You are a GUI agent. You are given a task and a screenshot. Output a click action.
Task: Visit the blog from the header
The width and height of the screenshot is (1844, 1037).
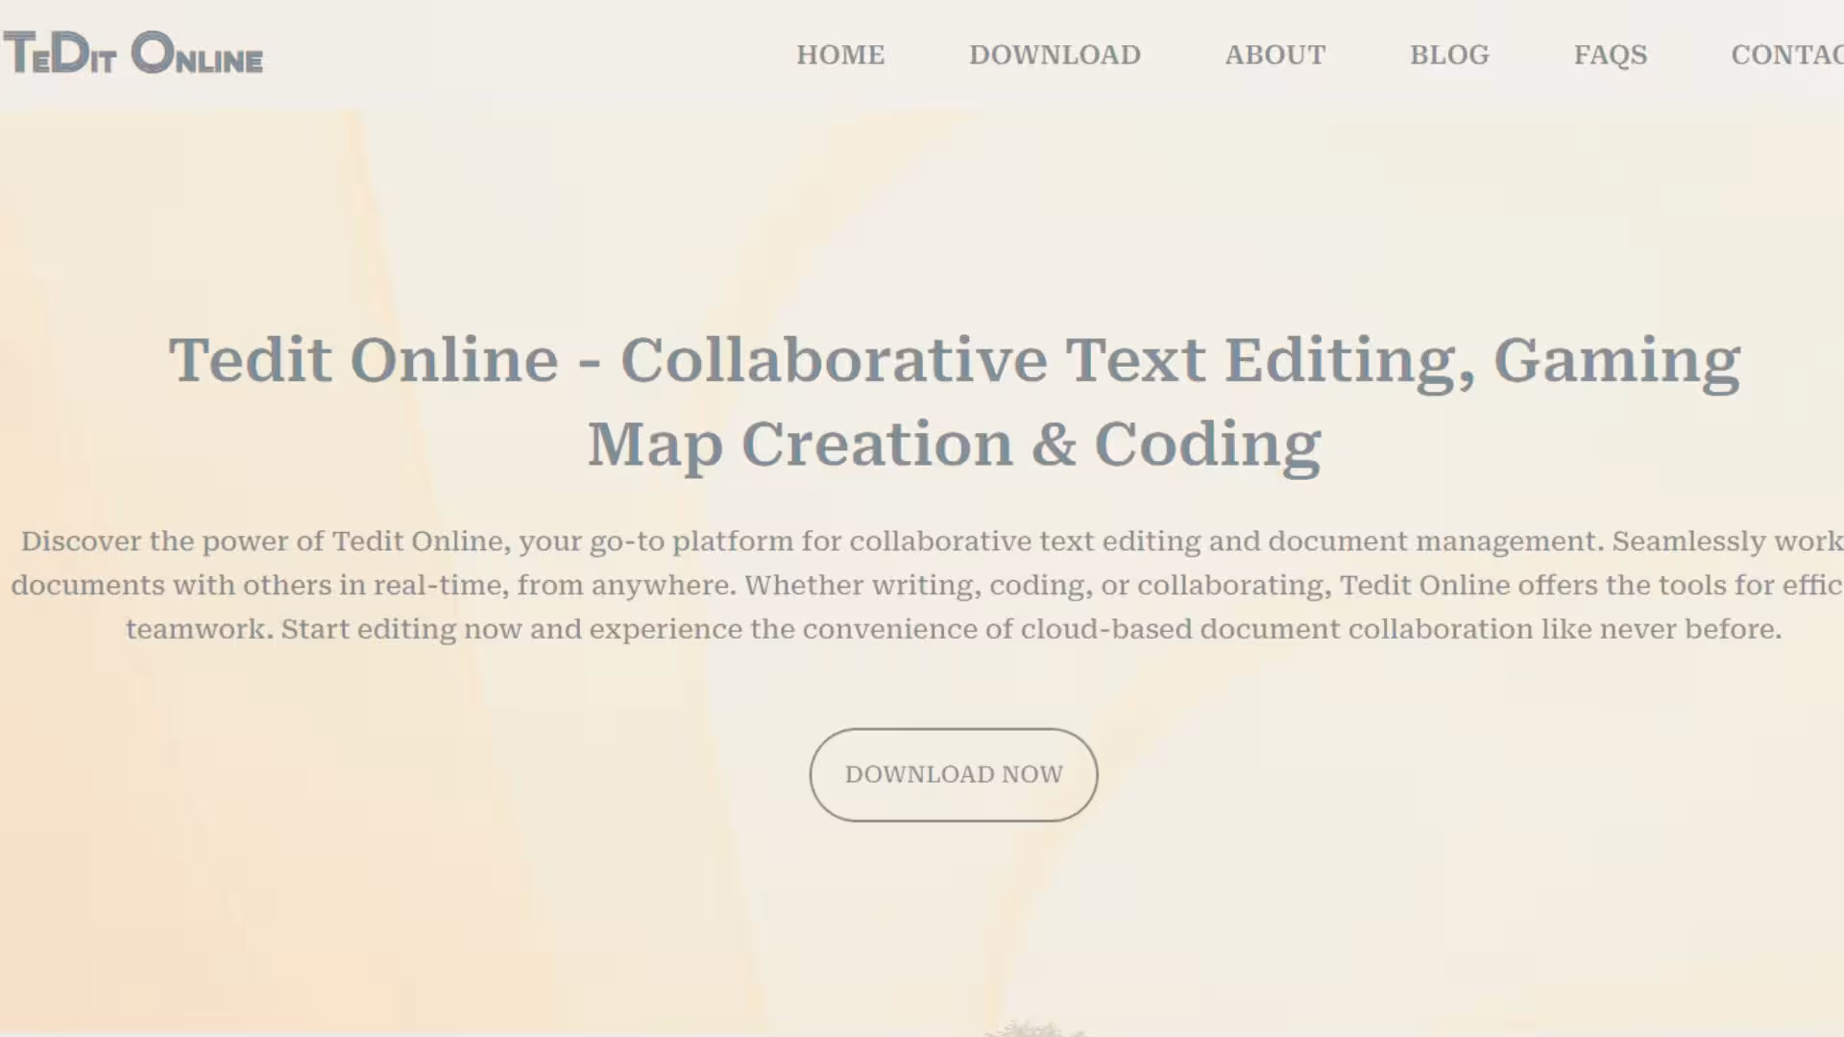point(1449,55)
